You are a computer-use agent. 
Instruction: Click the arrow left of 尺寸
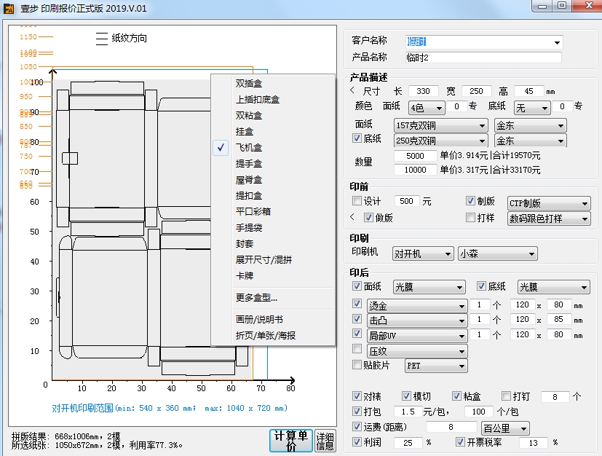[x=352, y=90]
